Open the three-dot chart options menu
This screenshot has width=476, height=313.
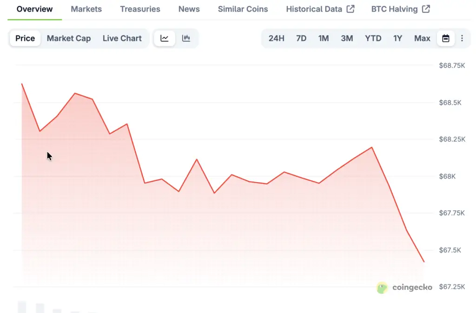tap(462, 39)
